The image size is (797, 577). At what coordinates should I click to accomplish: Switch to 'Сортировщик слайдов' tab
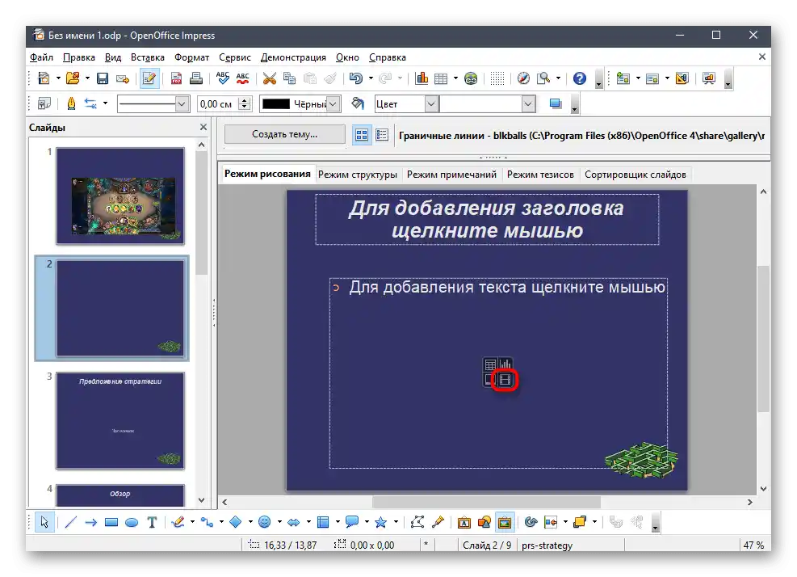coord(635,174)
